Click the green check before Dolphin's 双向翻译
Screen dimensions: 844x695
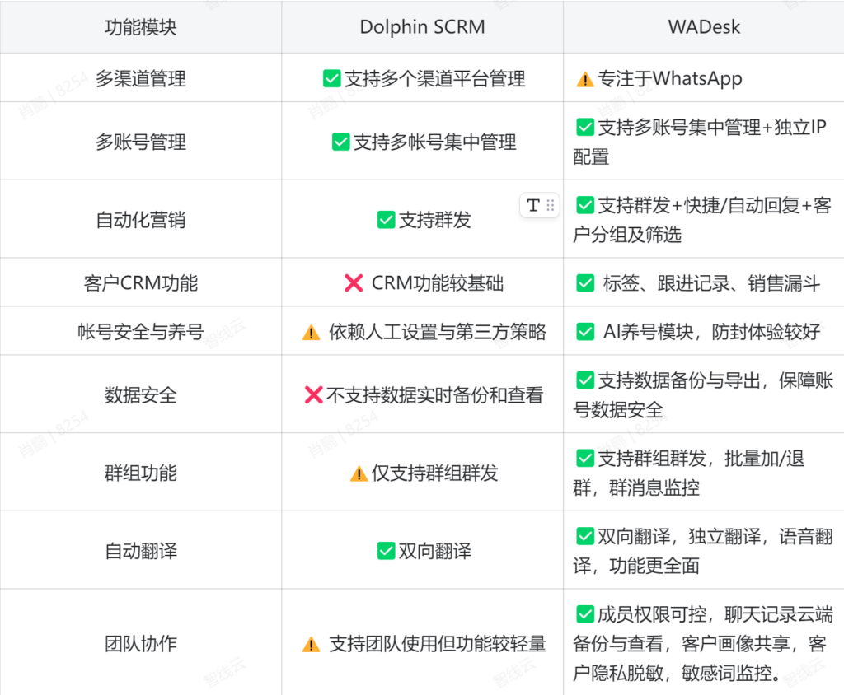(386, 551)
